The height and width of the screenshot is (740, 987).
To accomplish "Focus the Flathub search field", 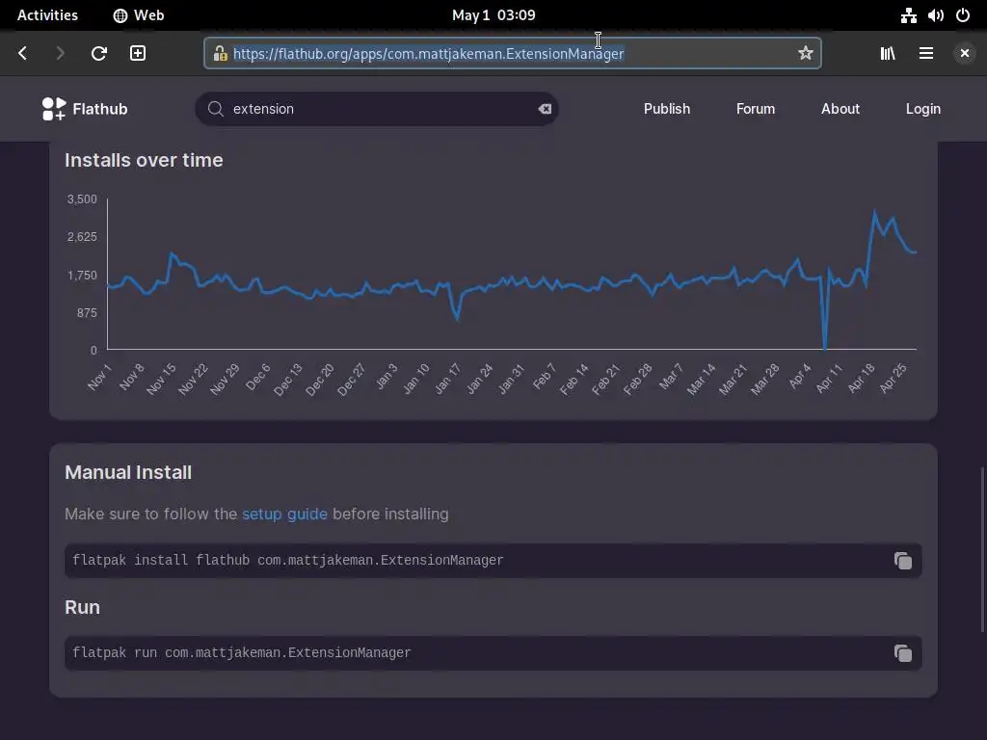I will (377, 109).
